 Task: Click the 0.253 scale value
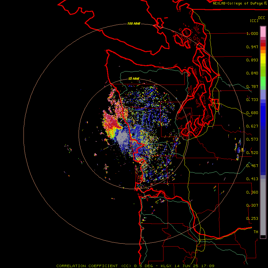pyautogui.click(x=252, y=219)
